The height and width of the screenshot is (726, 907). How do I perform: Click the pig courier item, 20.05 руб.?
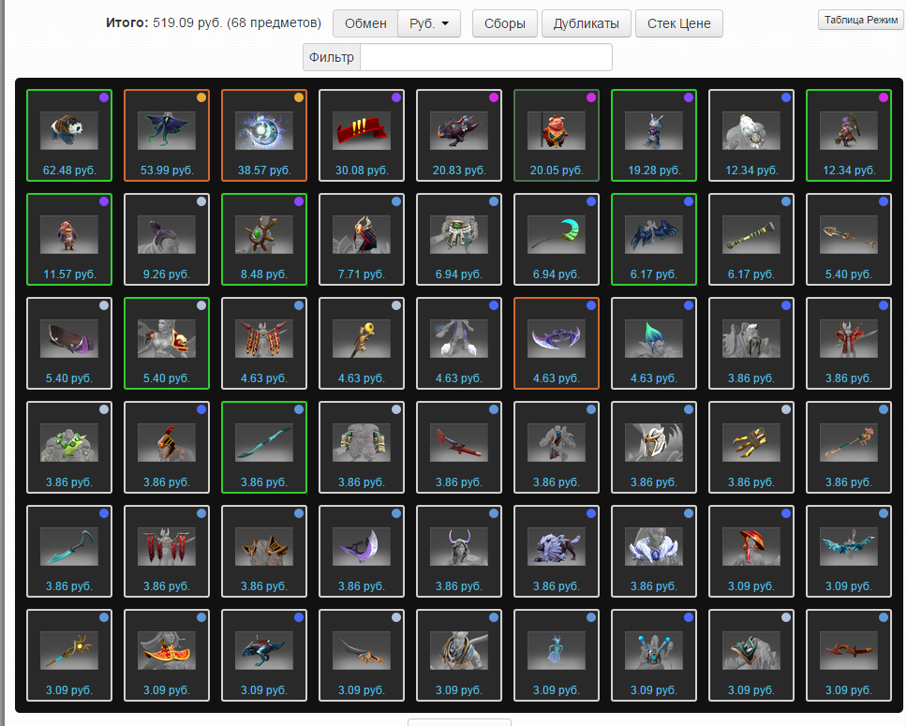pyautogui.click(x=557, y=136)
